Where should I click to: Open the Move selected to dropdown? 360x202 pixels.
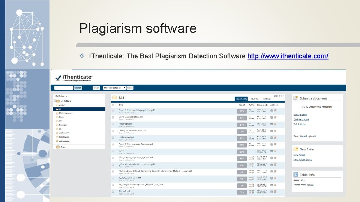click(114, 88)
